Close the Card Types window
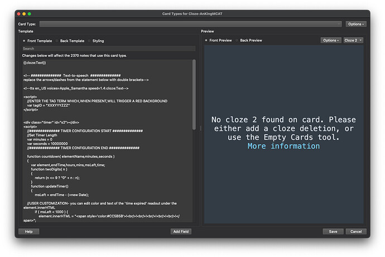This screenshot has width=385, height=257. (x=19, y=13)
